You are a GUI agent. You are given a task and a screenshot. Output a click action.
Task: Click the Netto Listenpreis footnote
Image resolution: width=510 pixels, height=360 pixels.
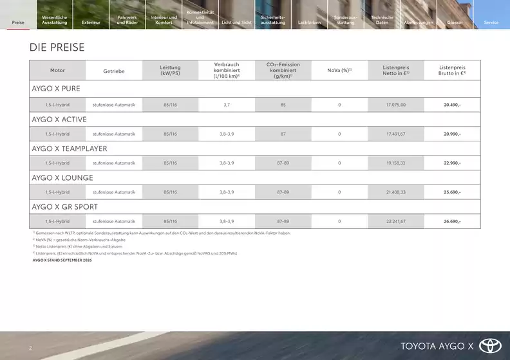tap(77, 247)
